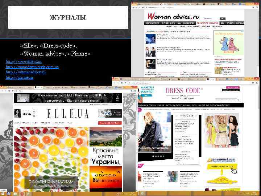Click the black navigation bar on Dress Code page
Screen dimensions: 261x196
[x=191, y=105]
